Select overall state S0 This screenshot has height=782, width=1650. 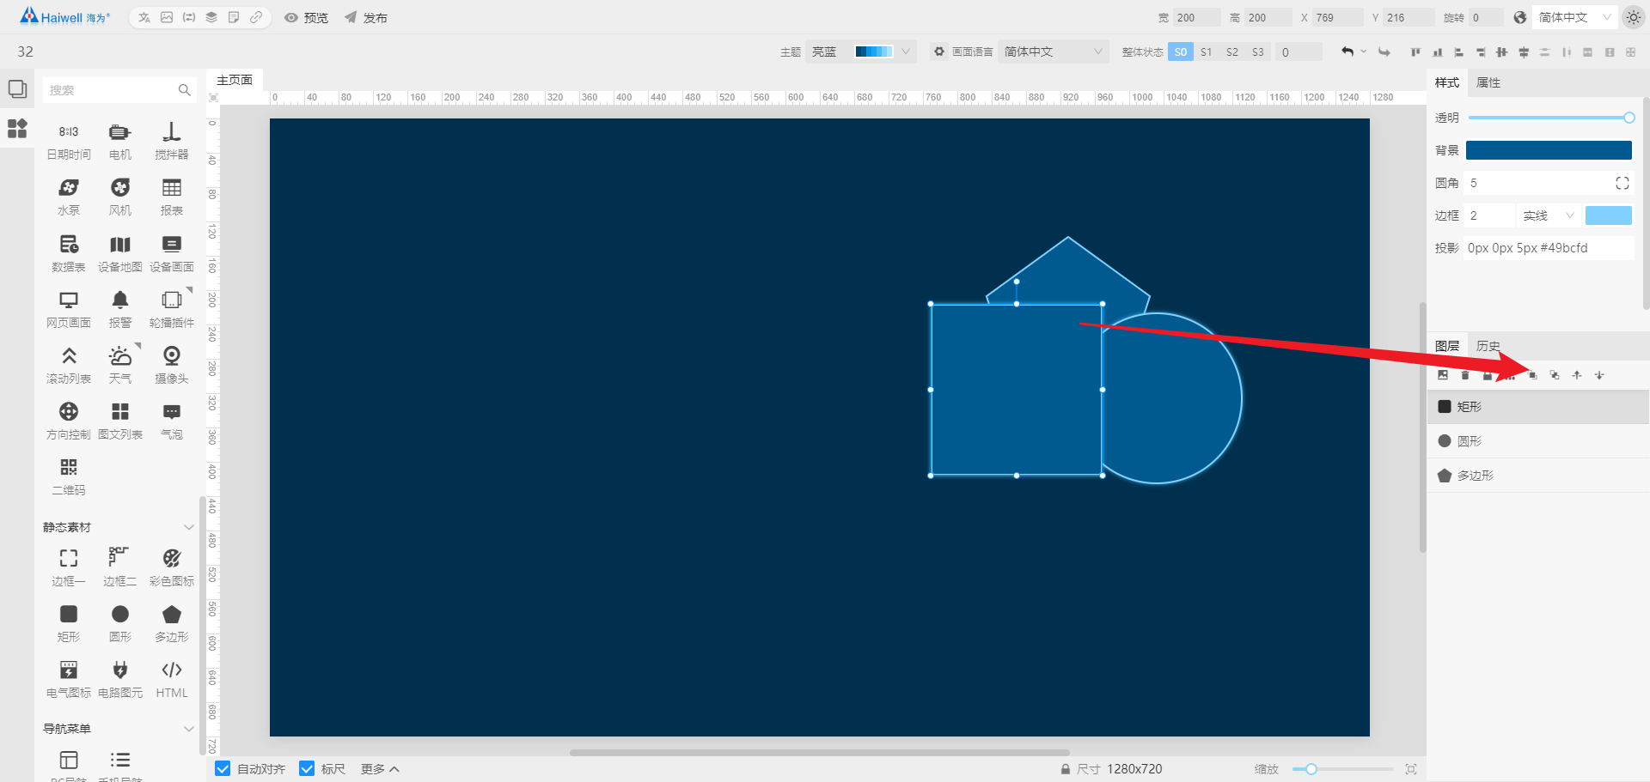tap(1181, 52)
